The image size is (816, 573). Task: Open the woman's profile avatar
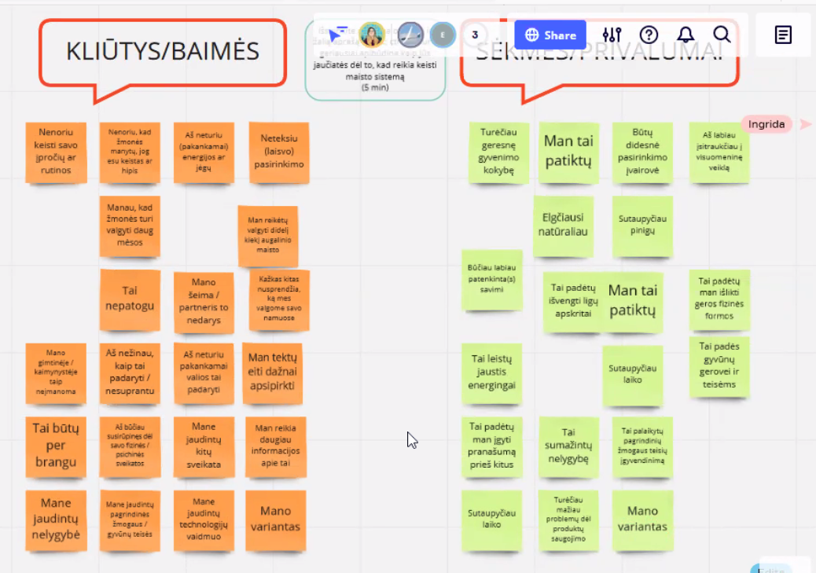[372, 35]
